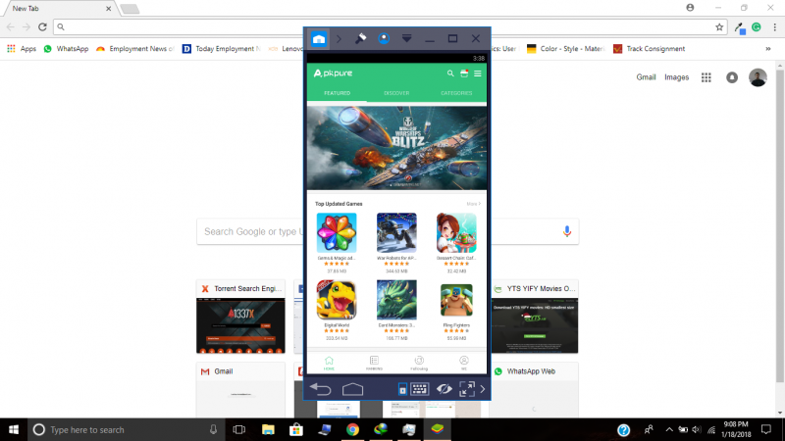
Task: Open the APKPure app management box icon
Action: coord(464,73)
